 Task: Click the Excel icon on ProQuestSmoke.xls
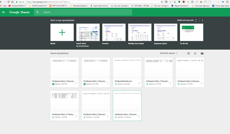[116, 84]
